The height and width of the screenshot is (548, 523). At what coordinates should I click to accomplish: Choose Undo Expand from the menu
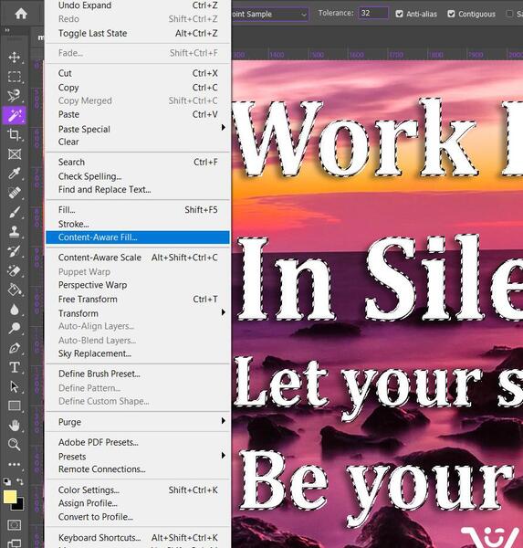138,5
